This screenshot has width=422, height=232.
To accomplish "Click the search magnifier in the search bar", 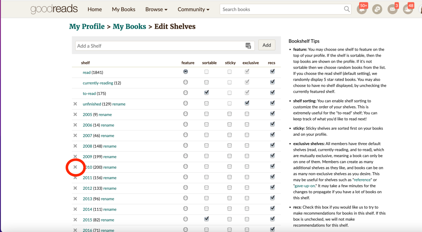I will tap(347, 9).
